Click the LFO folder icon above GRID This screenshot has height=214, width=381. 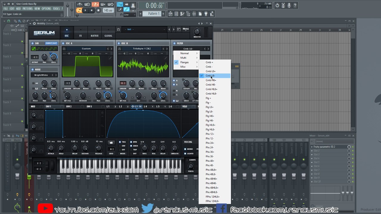111,143
